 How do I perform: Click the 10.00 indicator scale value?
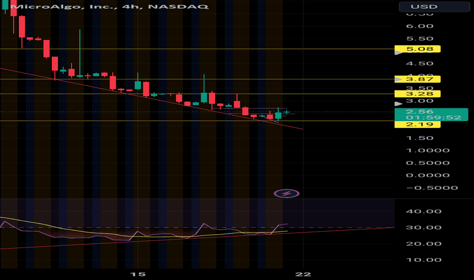(424, 260)
